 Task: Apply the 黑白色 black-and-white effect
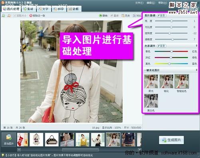[151, 101]
